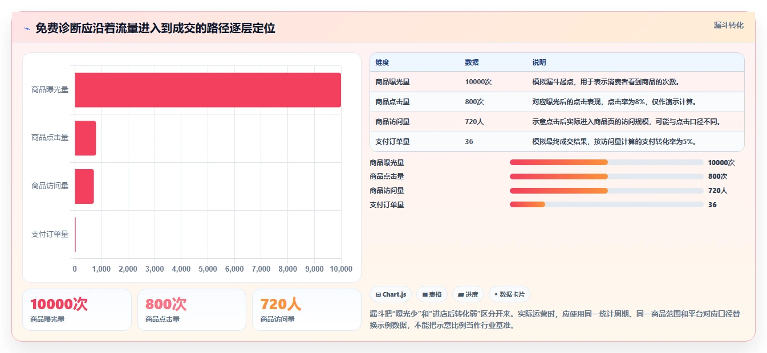The width and height of the screenshot is (767, 353).
Task: Click the 漏斗转化 tag in header
Action: click(728, 25)
